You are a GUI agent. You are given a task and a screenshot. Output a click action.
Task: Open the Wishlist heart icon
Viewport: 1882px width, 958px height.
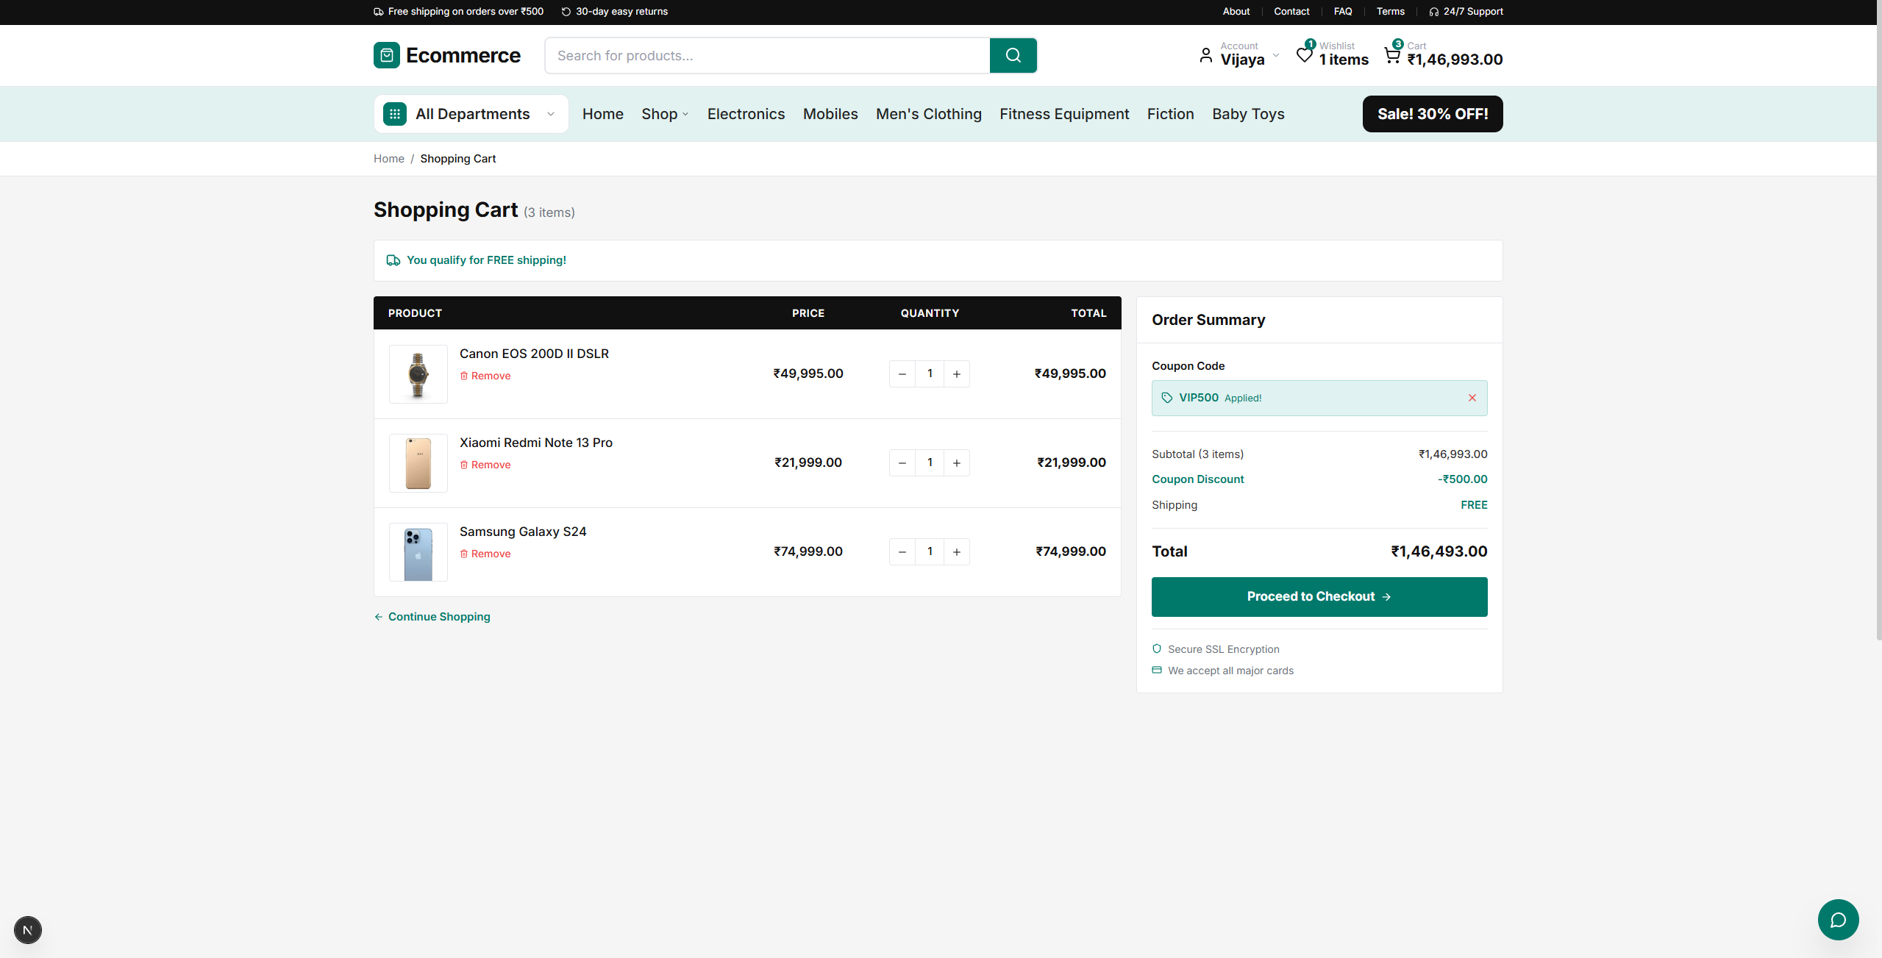(x=1304, y=55)
